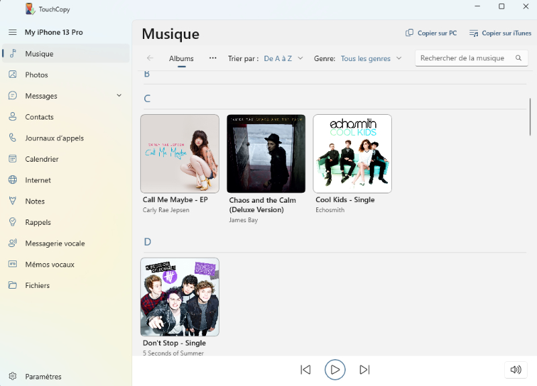Click the Fichiers folder icon

[13, 285]
